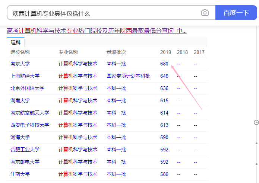Open the 高考计算机科学与技术专业 result link
The width and height of the screenshot is (259, 183).
coord(97,30)
